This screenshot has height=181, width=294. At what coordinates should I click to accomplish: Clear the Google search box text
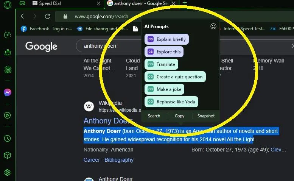click(292, 46)
